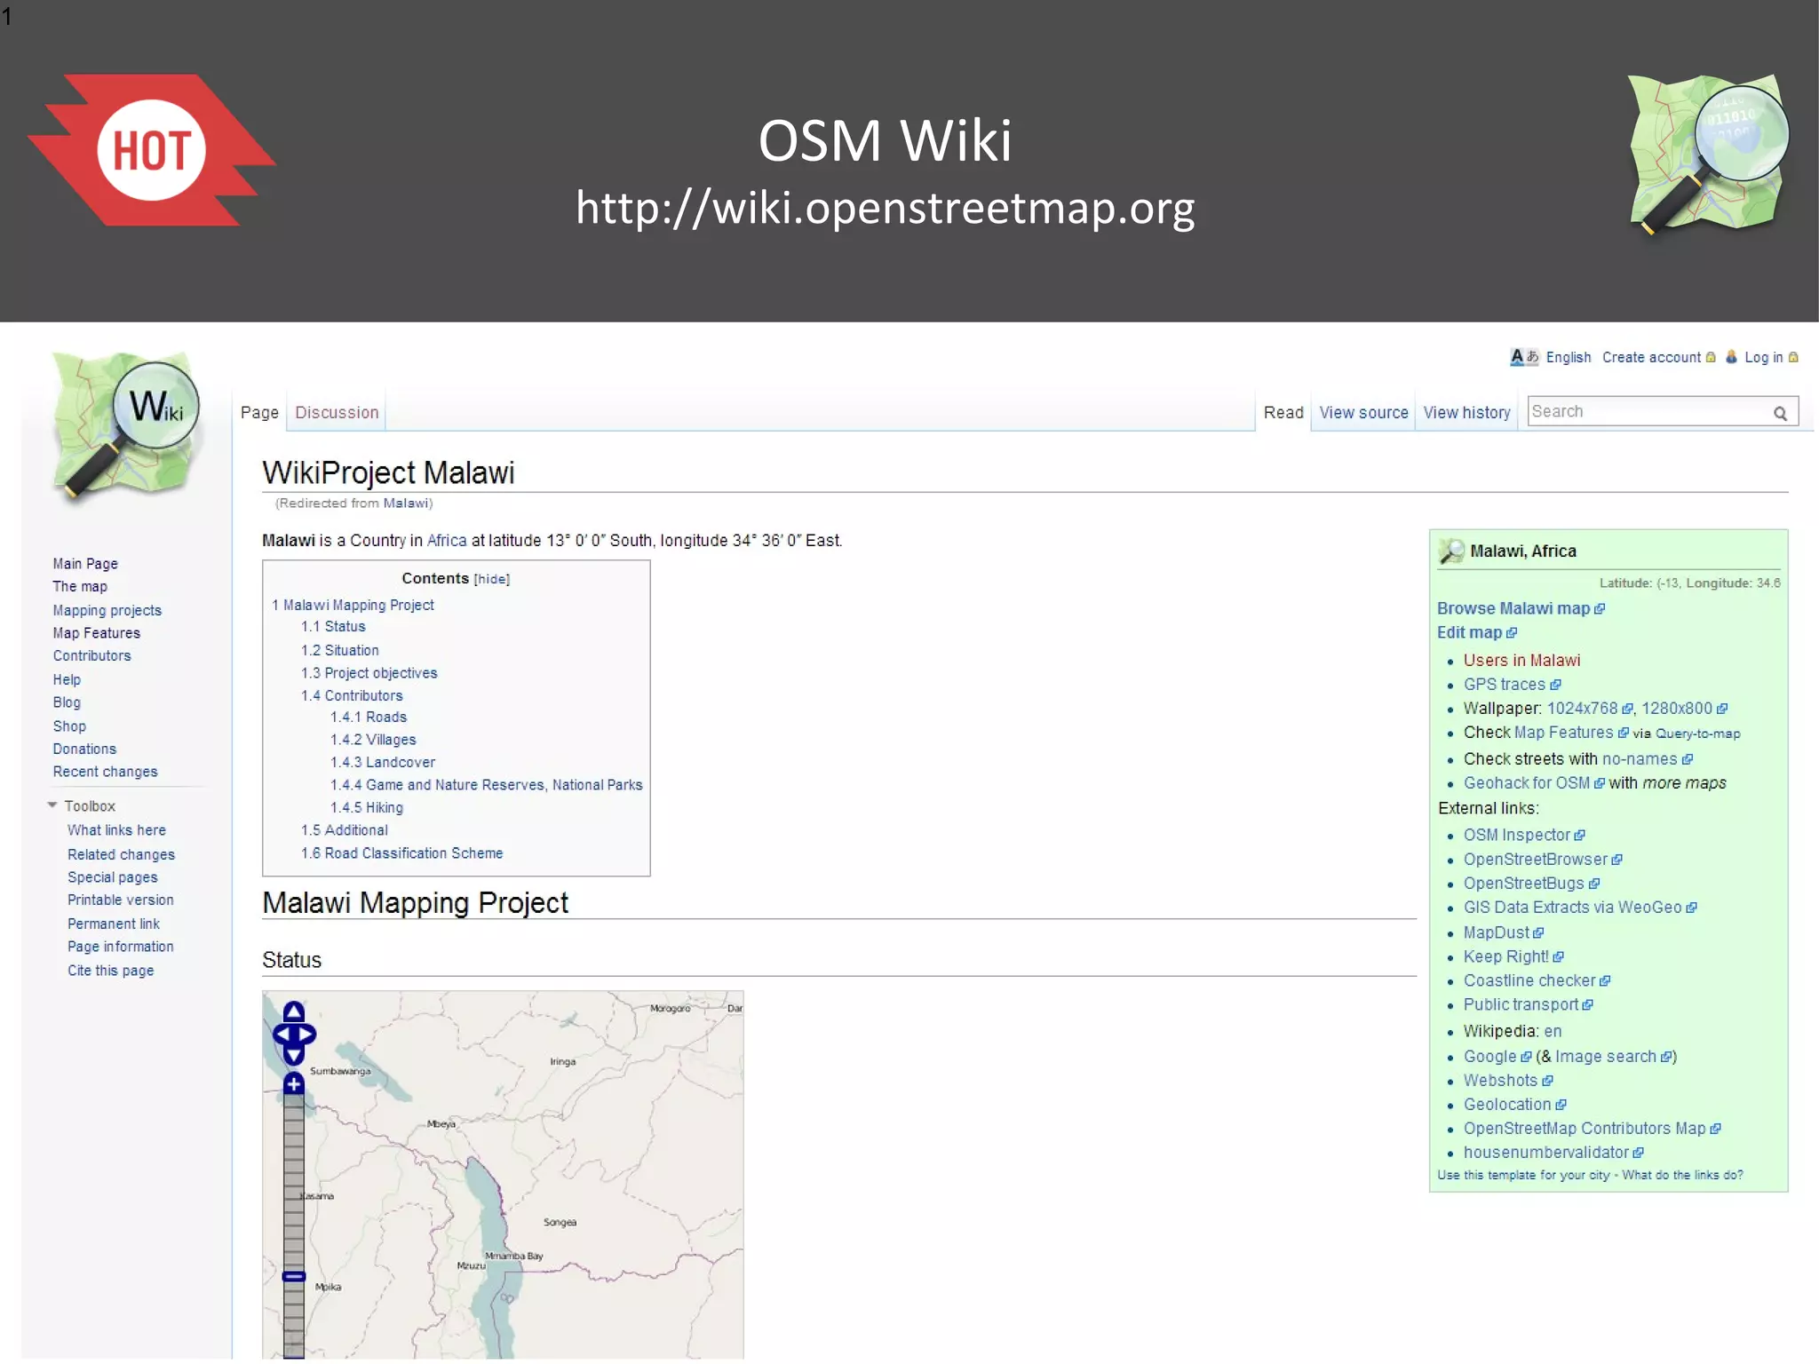
Task: Jump to 1.4.4 Game and Nature Reserves
Action: pos(486,785)
